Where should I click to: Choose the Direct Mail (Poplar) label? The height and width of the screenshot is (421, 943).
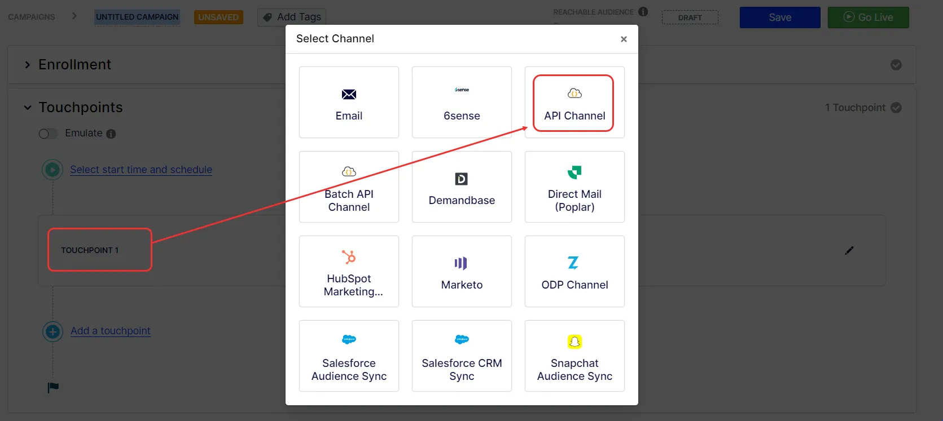[x=574, y=201]
